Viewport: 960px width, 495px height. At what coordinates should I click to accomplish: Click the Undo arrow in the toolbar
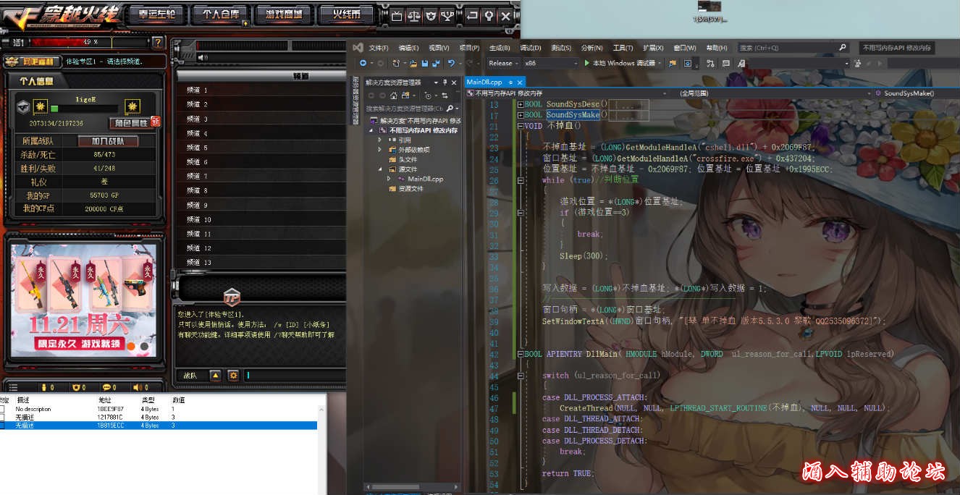(x=451, y=64)
